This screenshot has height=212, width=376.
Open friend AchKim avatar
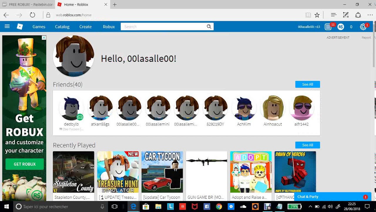[244, 108]
